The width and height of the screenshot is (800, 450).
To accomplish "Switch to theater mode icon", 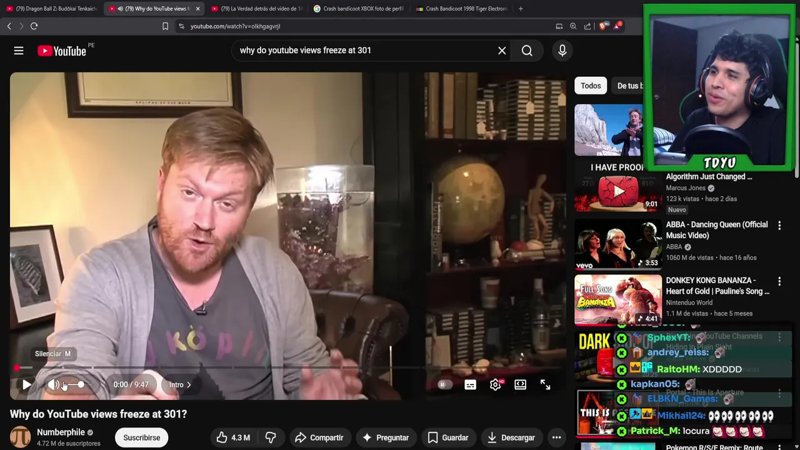I will pos(520,385).
